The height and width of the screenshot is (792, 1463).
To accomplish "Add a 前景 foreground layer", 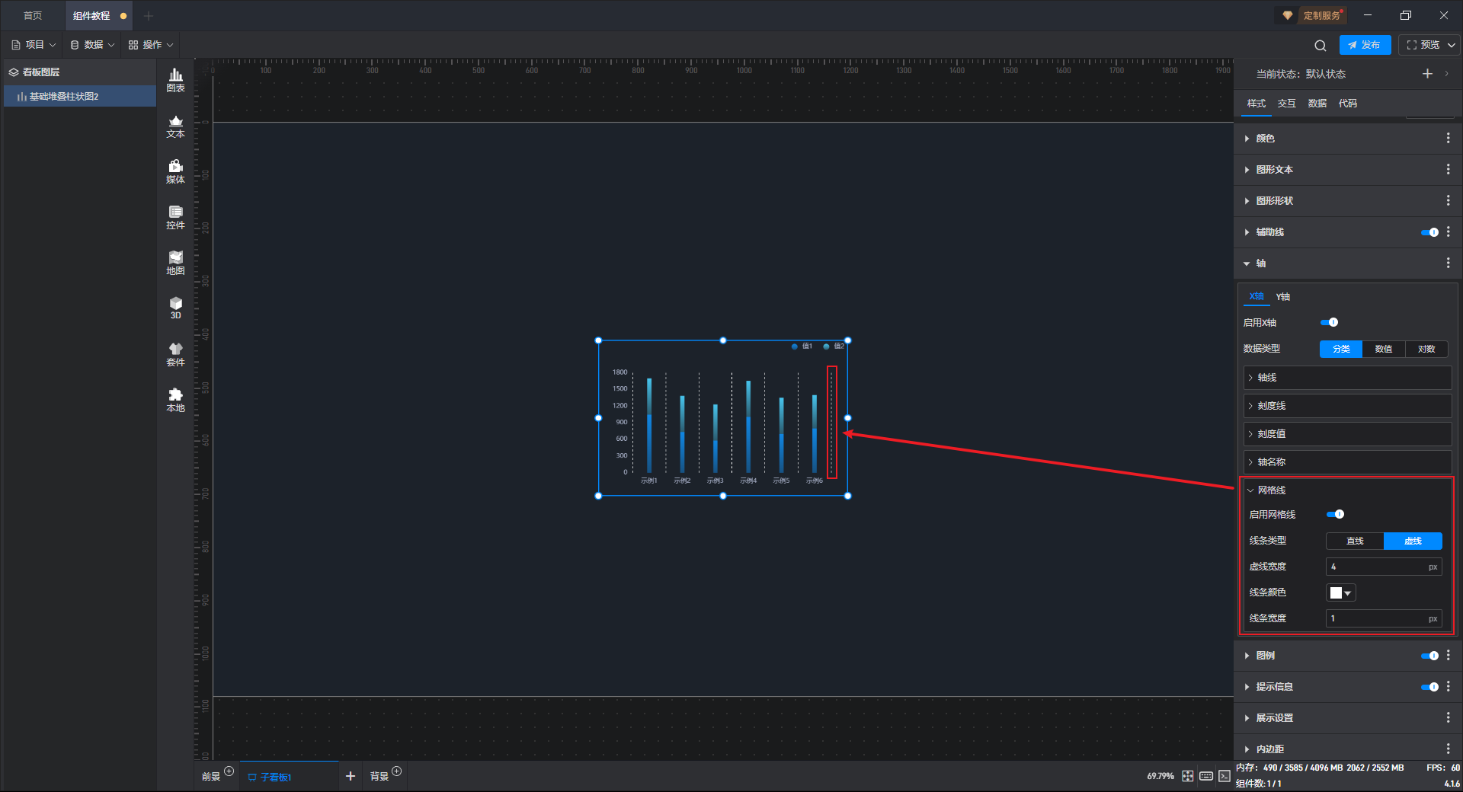I will [229, 771].
